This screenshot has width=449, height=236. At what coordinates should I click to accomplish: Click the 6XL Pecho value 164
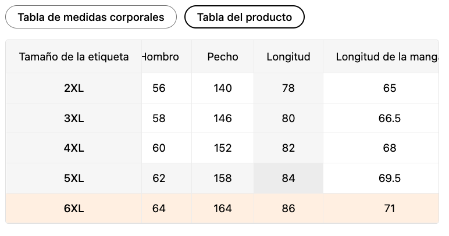coord(223,208)
